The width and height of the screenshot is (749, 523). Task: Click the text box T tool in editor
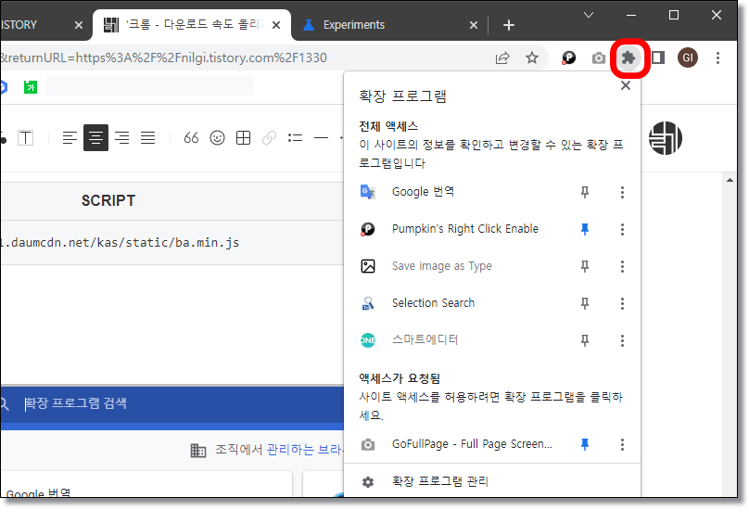coord(25,138)
